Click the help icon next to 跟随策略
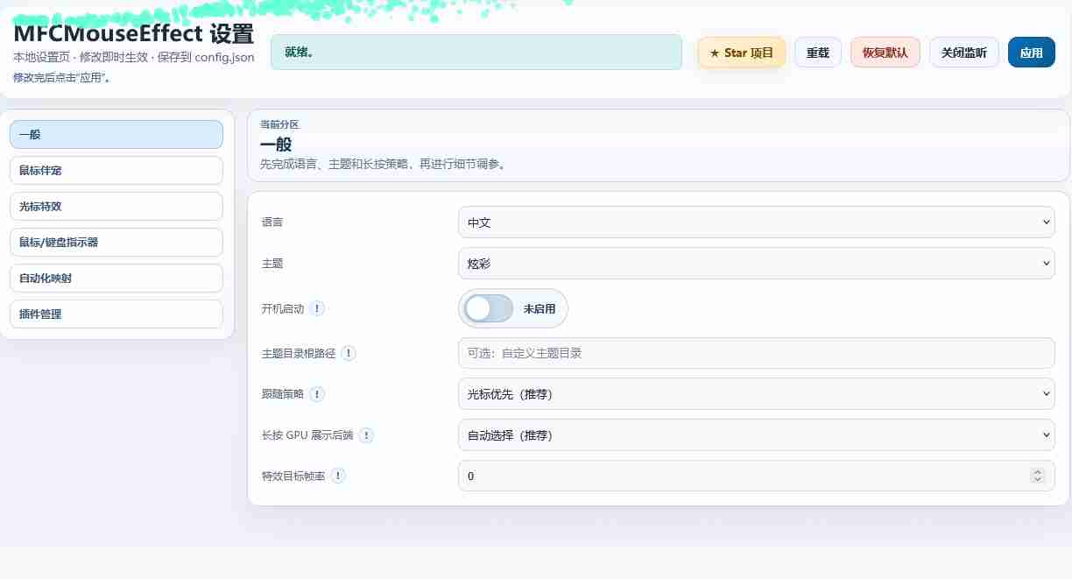The image size is (1072, 579). point(316,394)
